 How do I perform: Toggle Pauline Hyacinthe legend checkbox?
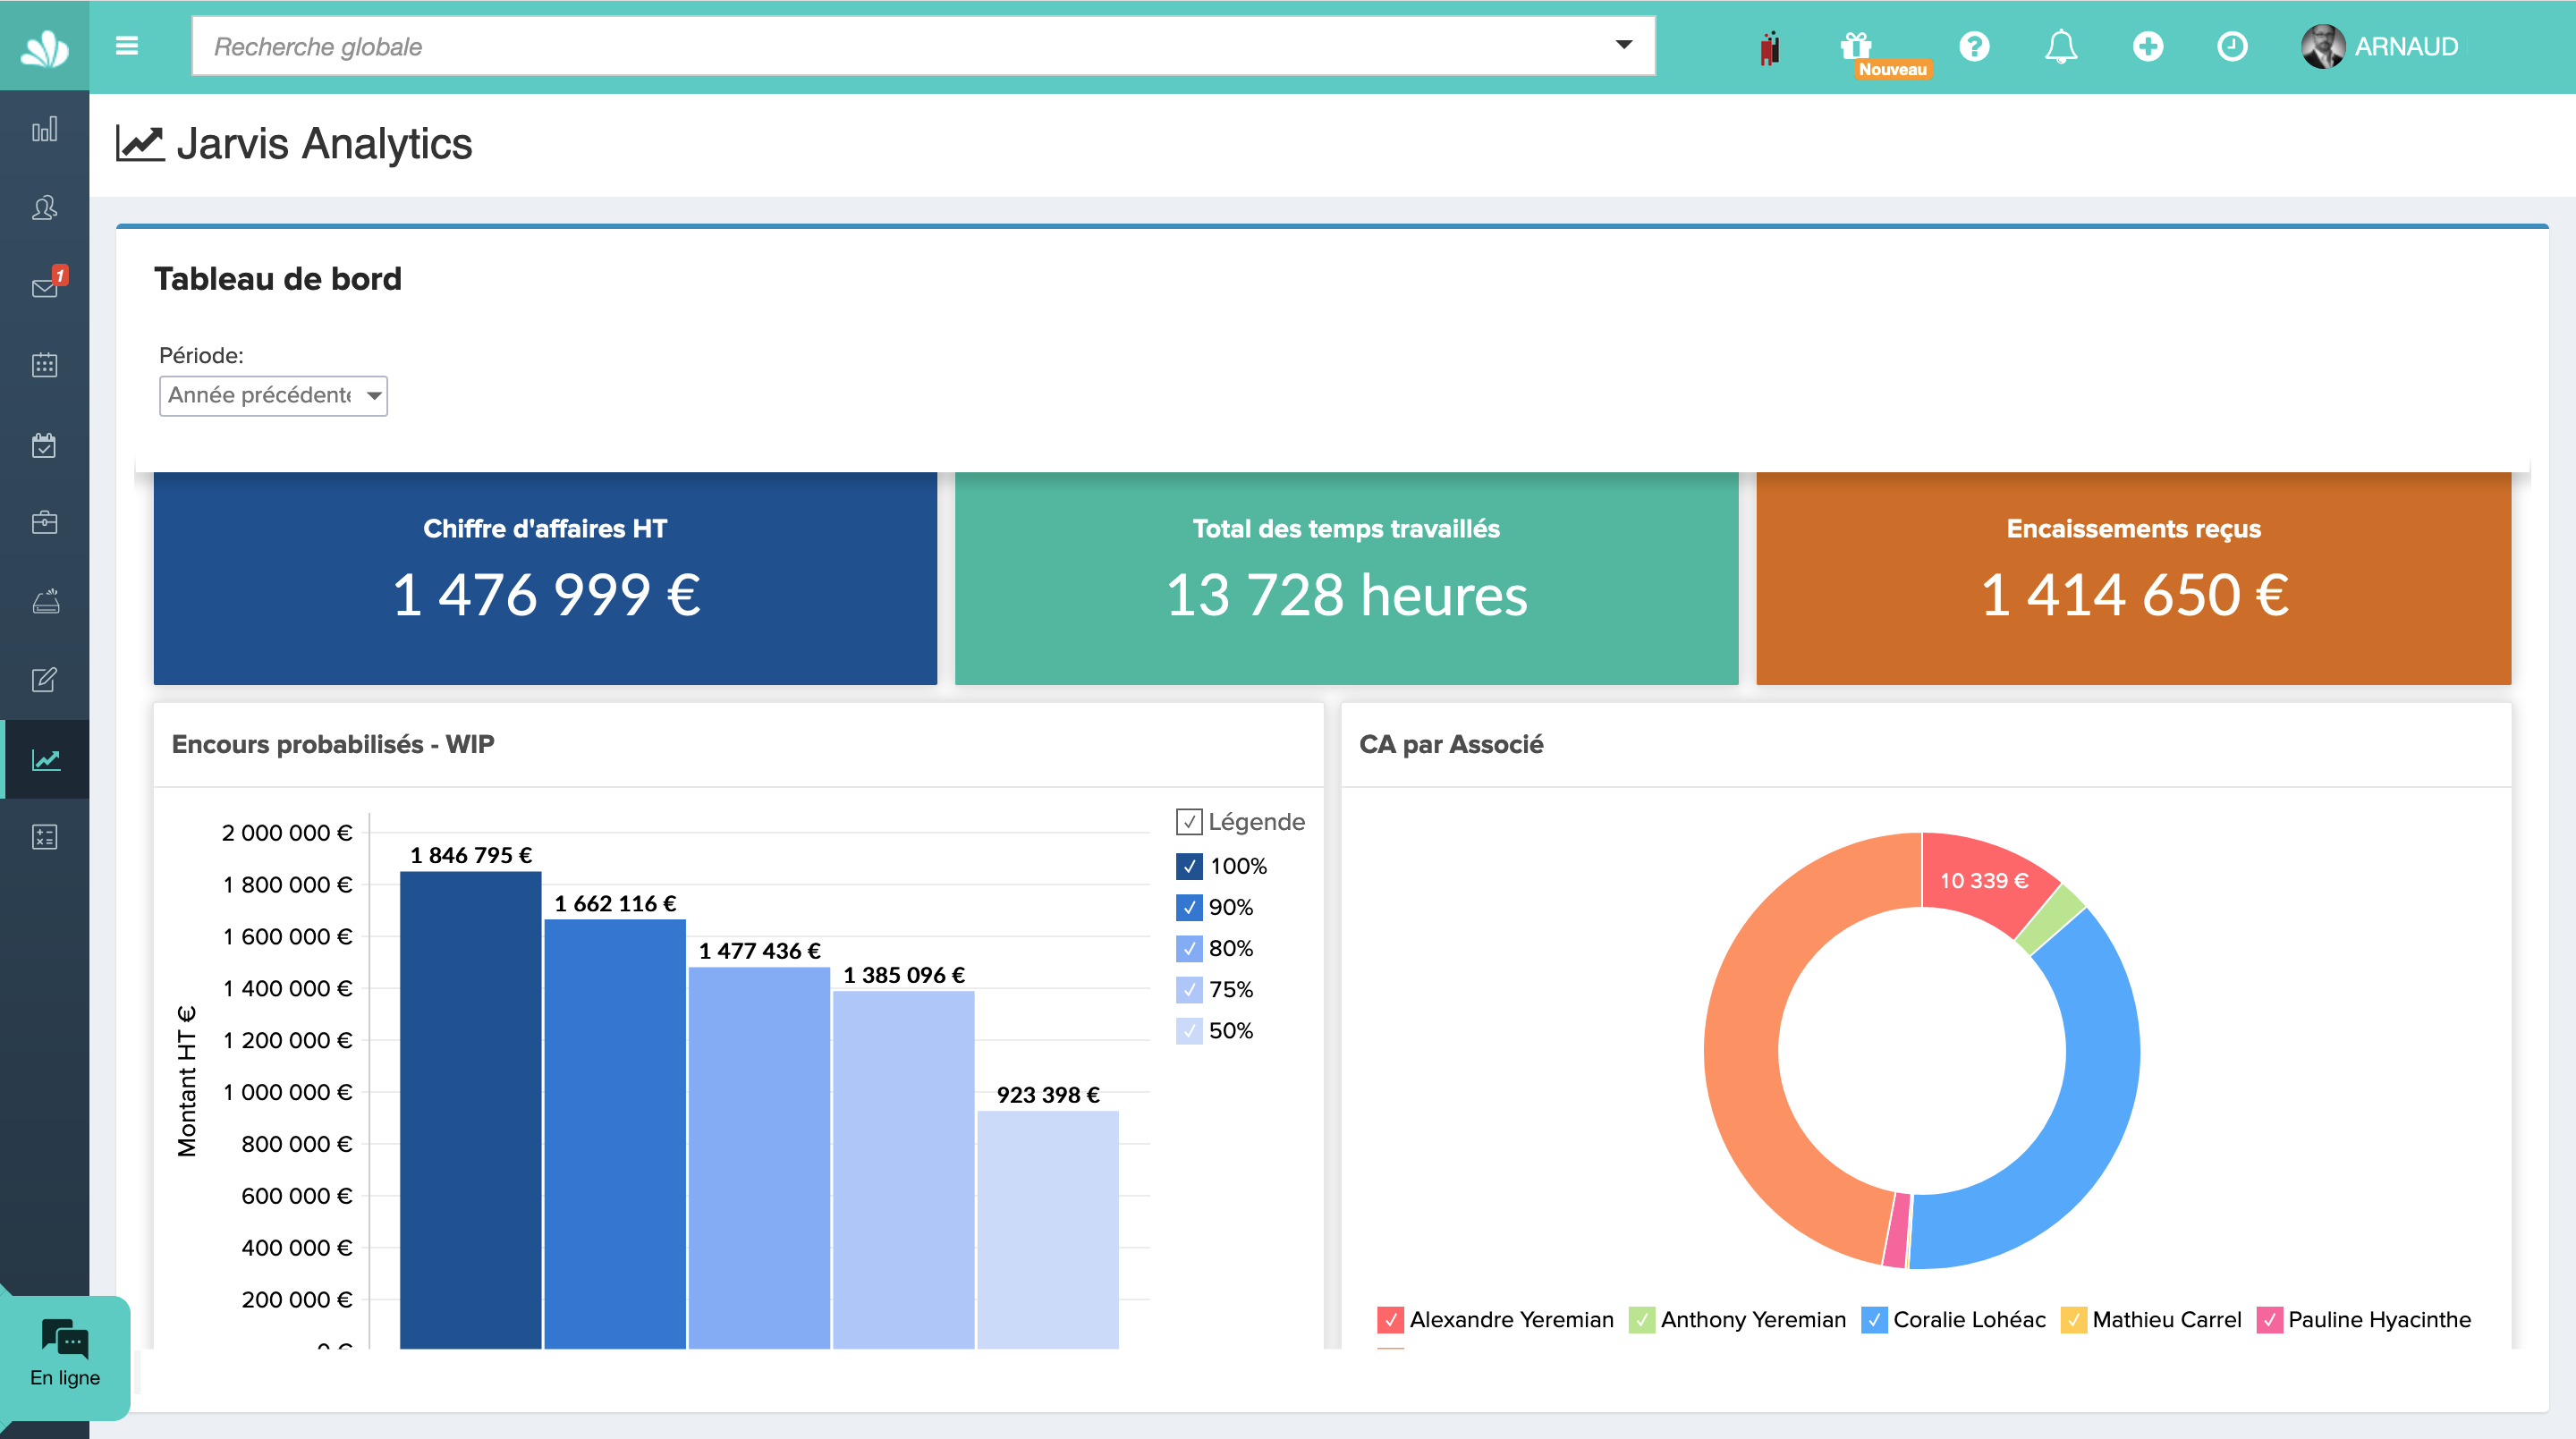(2269, 1320)
